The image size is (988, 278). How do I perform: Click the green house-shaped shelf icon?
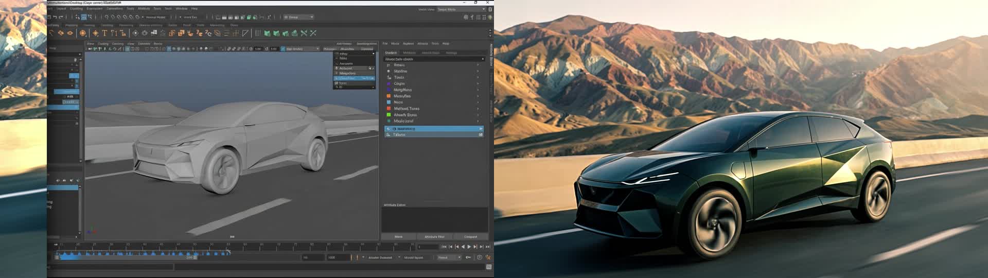pos(294,33)
